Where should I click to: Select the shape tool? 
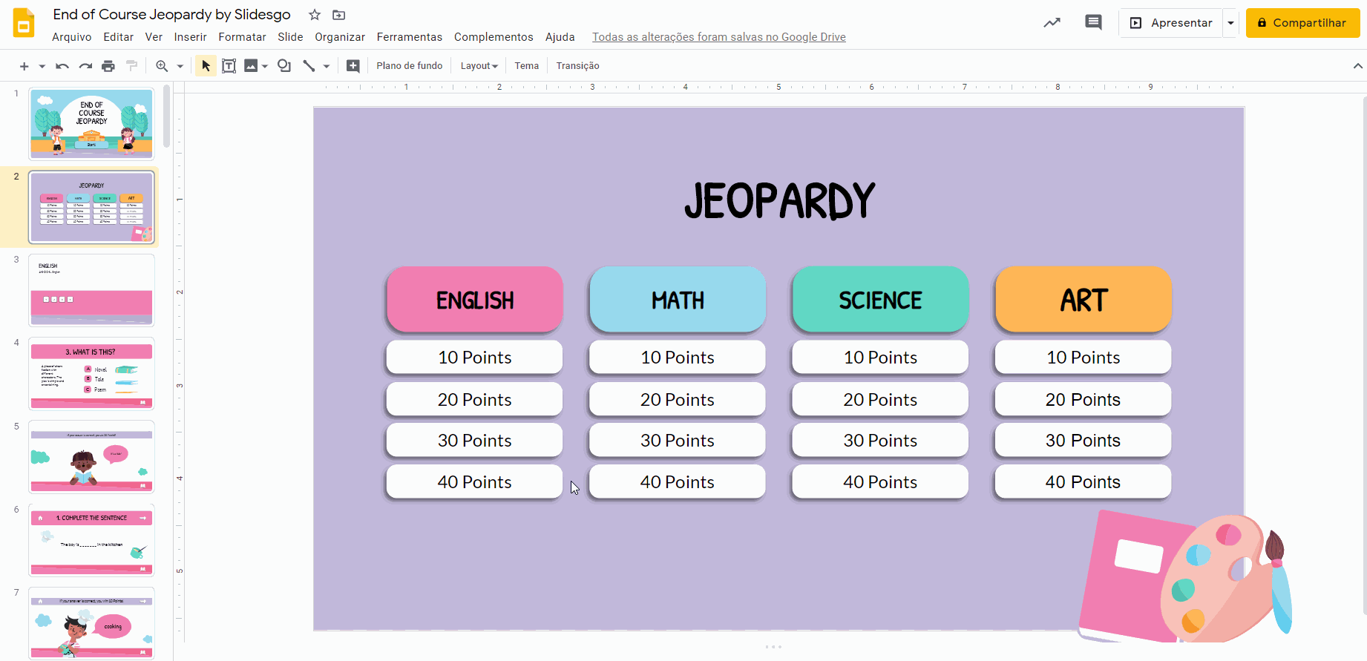(x=283, y=66)
